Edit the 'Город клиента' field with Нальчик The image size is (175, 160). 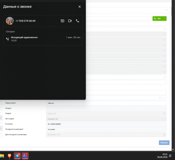pyautogui.click(x=106, y=103)
